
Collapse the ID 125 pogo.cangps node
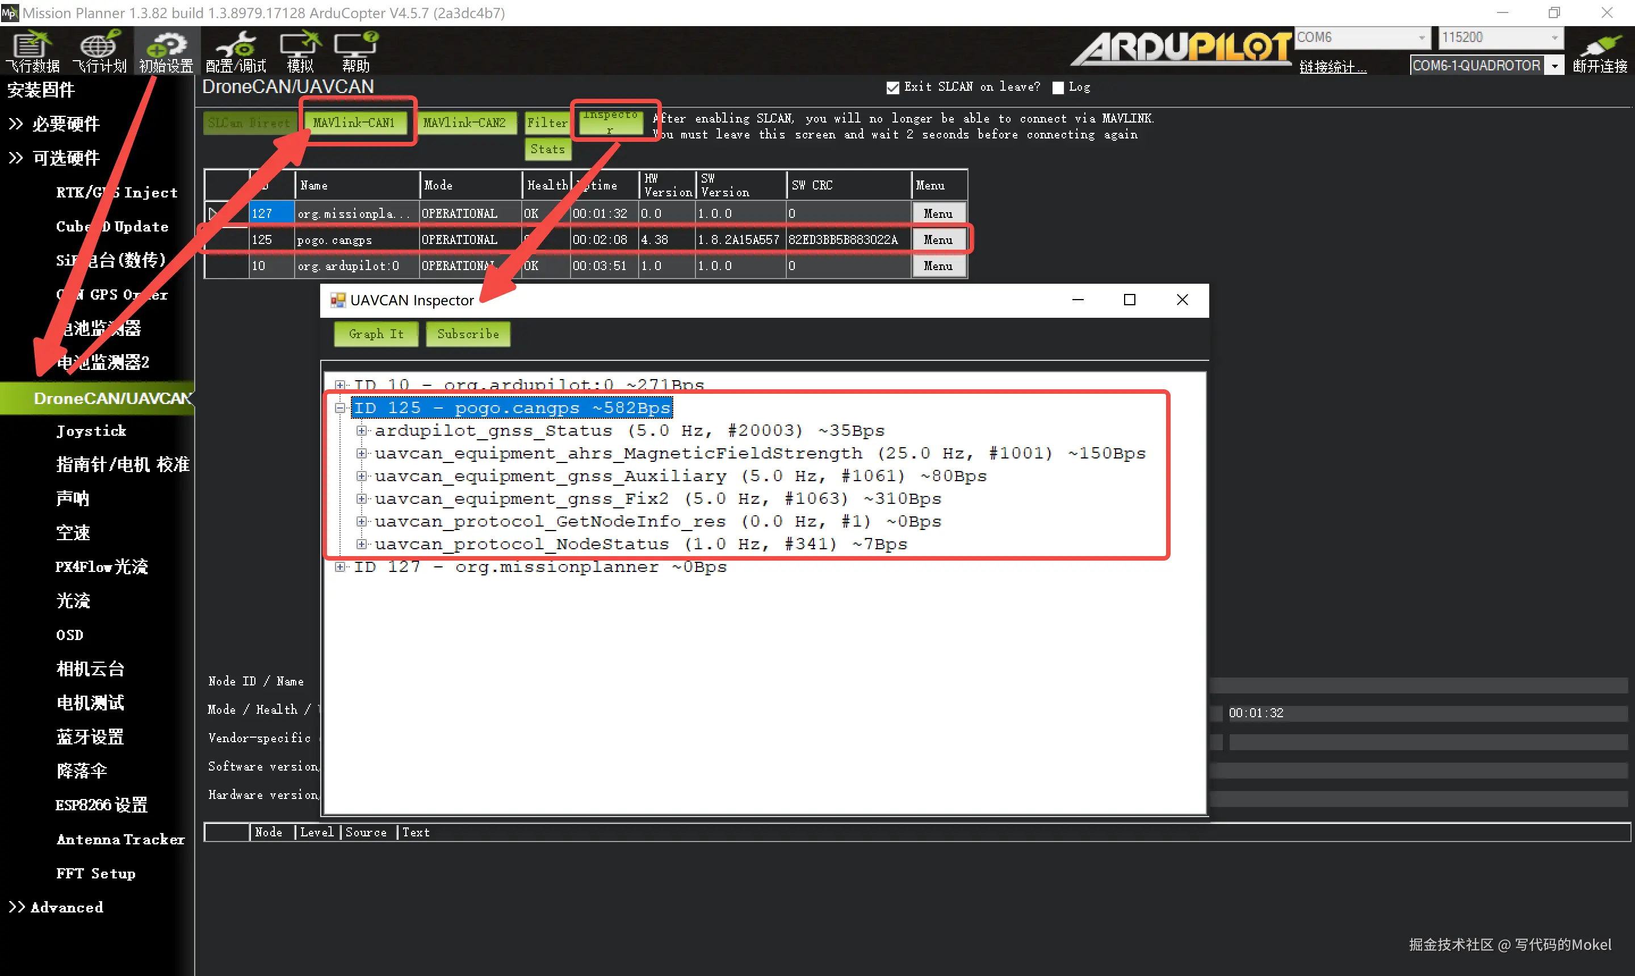point(340,409)
